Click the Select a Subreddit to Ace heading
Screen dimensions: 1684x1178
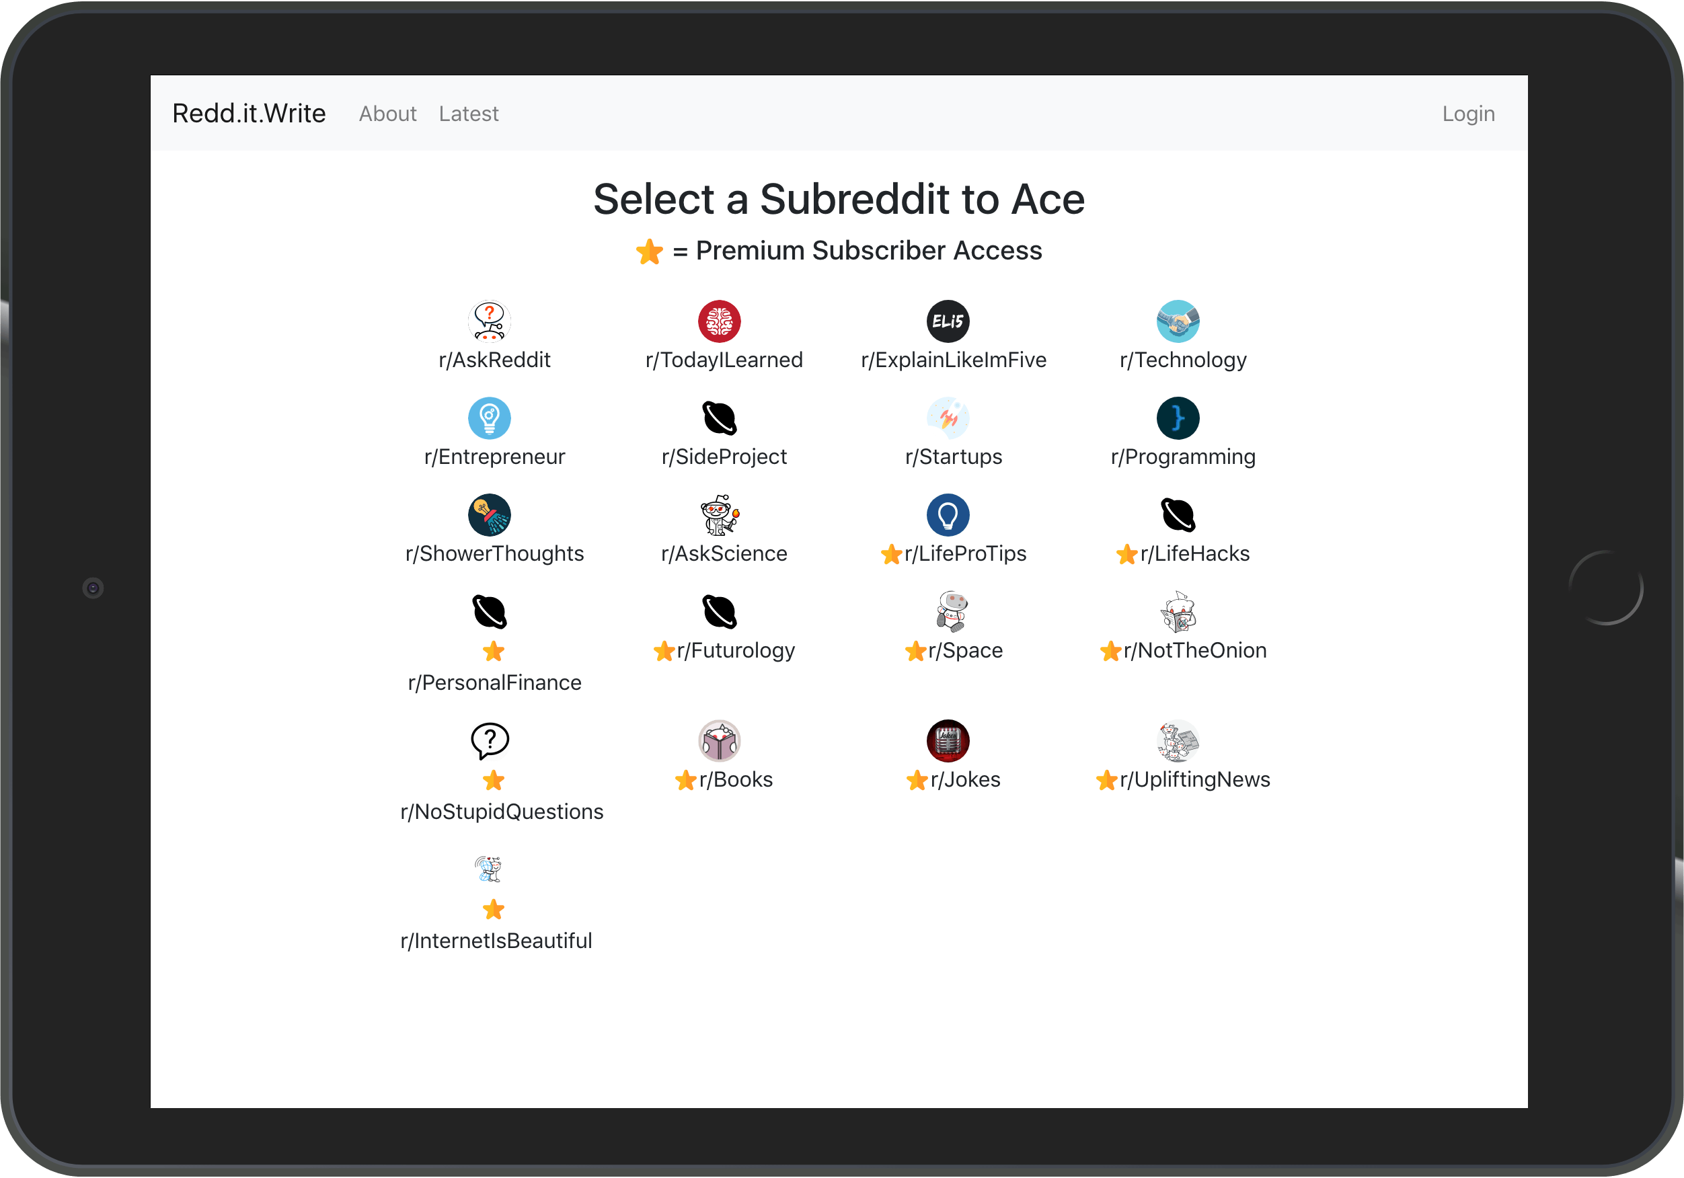click(839, 199)
